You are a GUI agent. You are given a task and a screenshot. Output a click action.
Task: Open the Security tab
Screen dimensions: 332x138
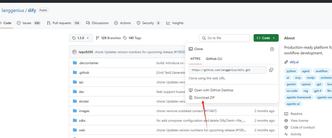(x=149, y=23)
